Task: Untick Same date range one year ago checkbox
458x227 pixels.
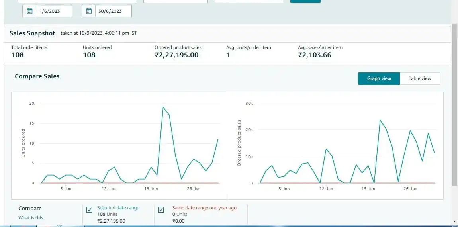Action: point(161,210)
